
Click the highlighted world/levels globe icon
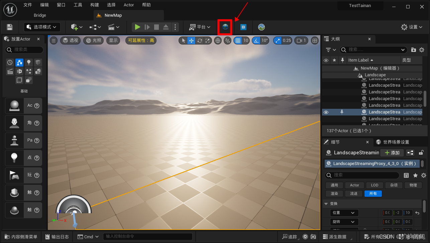point(225,27)
